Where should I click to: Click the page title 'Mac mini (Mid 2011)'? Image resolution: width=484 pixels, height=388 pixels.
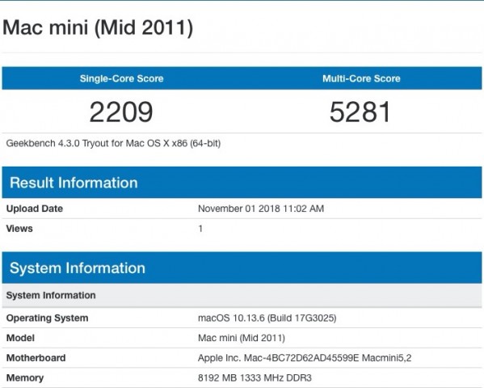pyautogui.click(x=98, y=27)
